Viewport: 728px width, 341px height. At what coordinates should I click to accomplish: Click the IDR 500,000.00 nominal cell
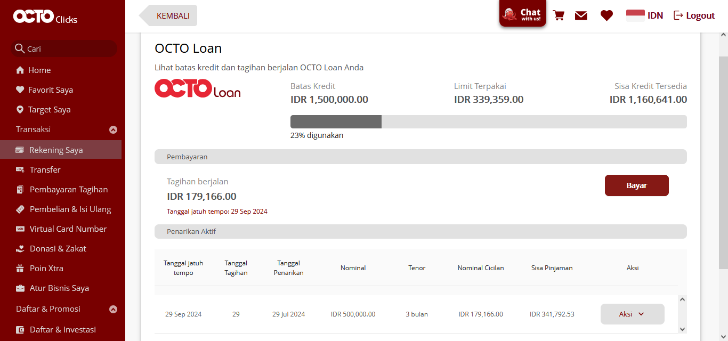(353, 314)
